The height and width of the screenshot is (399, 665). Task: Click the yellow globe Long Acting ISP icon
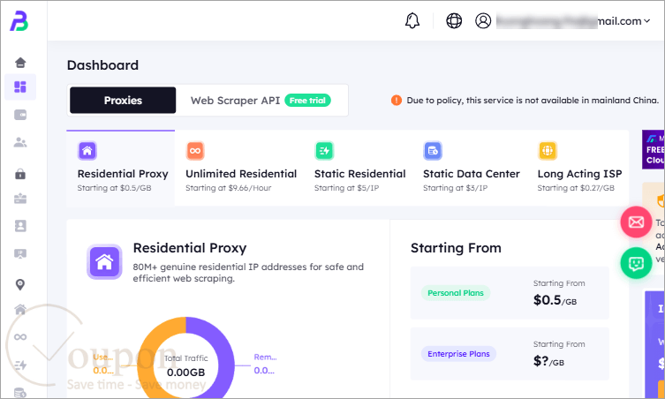548,151
